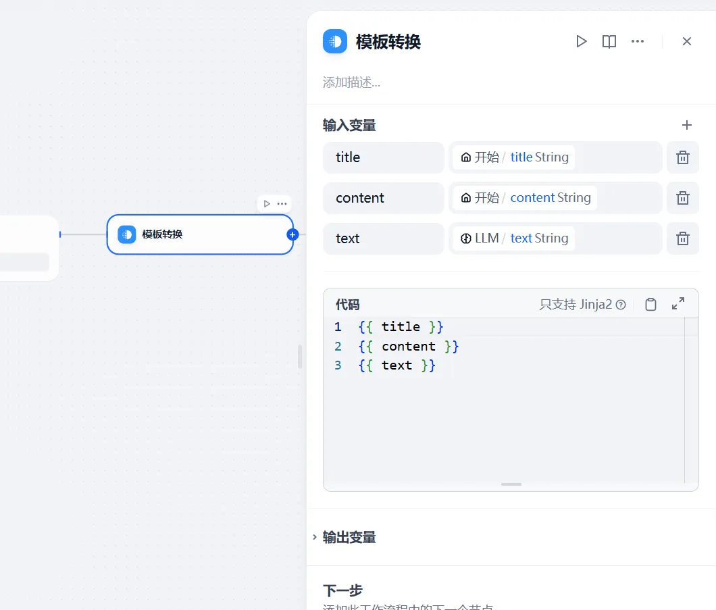
Task: Click code line 3 with text template
Action: tap(397, 365)
